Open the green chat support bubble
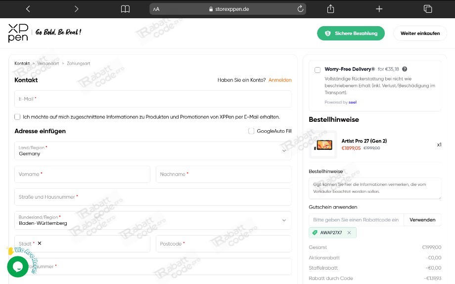The image size is (455, 284). point(18,267)
